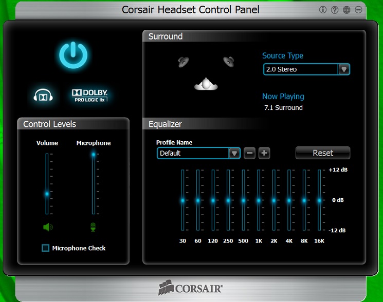Click the Dolby Headphone icon

[x=43, y=95]
